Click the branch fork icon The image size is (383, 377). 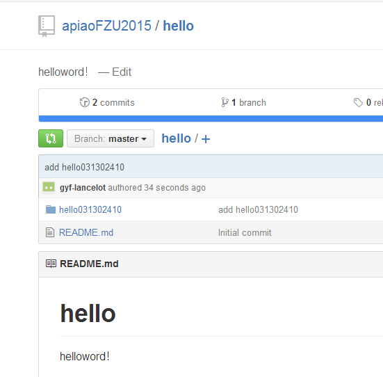[225, 102]
